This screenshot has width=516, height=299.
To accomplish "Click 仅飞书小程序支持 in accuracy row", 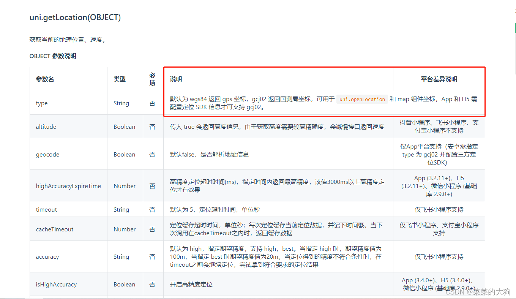I will 439,256.
